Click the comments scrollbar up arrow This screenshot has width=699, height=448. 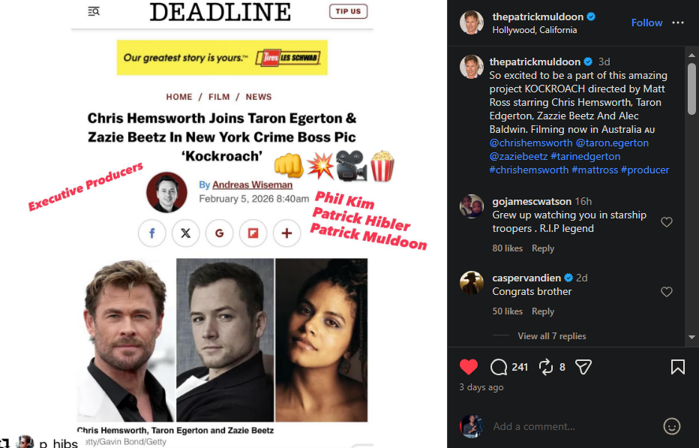pos(691,55)
